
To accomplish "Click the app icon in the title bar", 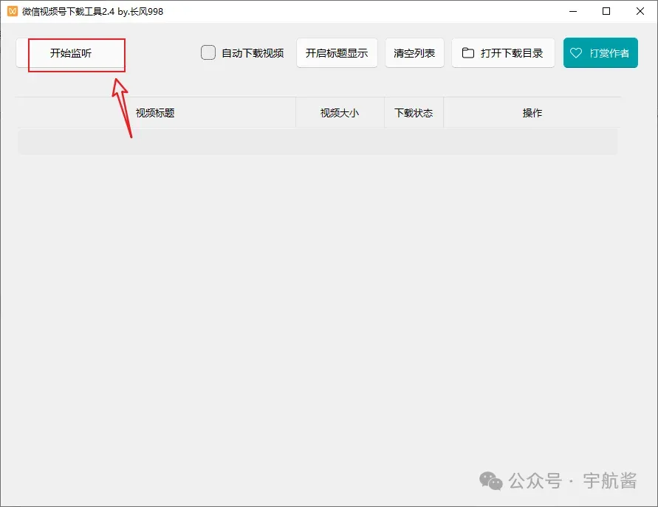I will (13, 11).
